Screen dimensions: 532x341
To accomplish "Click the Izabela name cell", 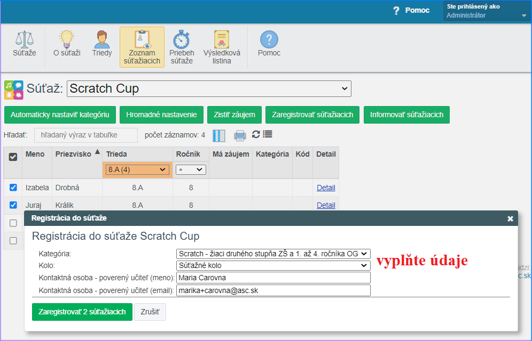I will click(37, 188).
